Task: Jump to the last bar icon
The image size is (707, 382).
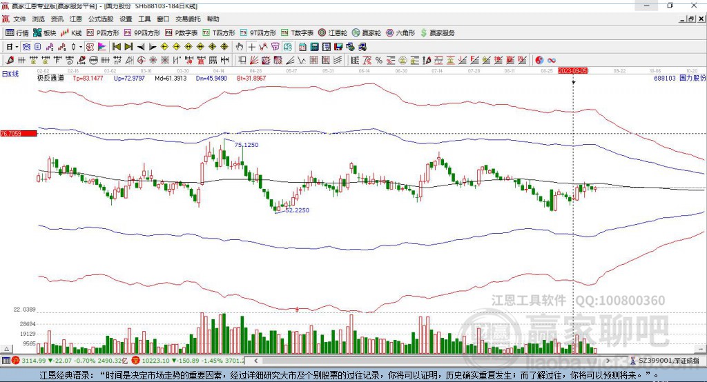Action: (128, 47)
